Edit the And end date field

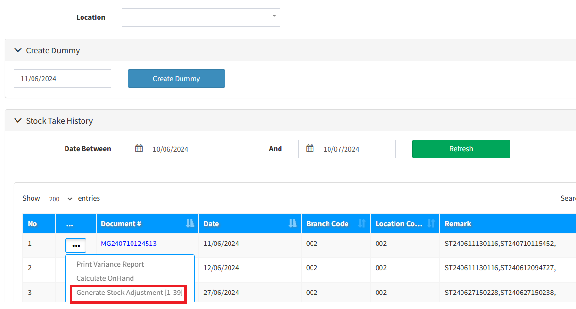point(358,149)
